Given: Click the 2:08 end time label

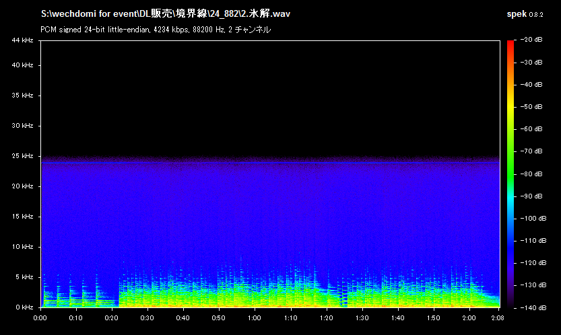Looking at the screenshot, I should coord(498,318).
